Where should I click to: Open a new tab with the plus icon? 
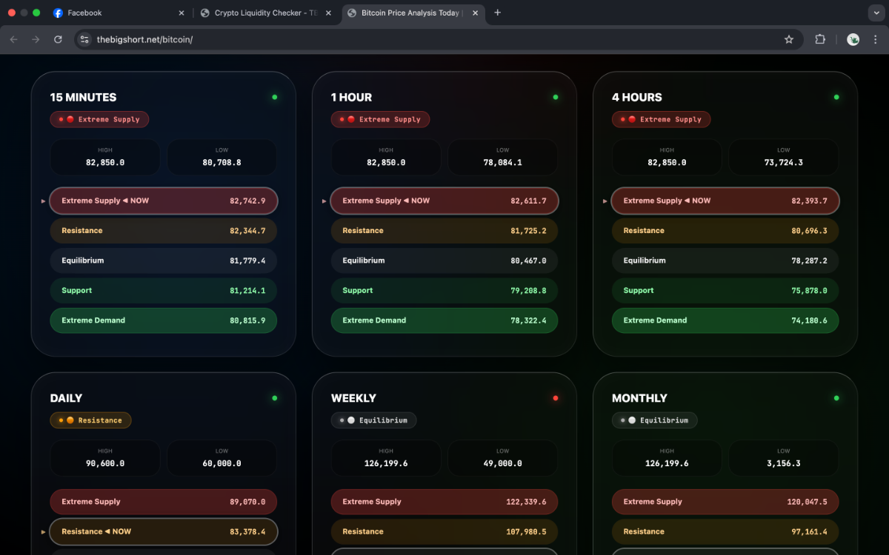point(497,13)
